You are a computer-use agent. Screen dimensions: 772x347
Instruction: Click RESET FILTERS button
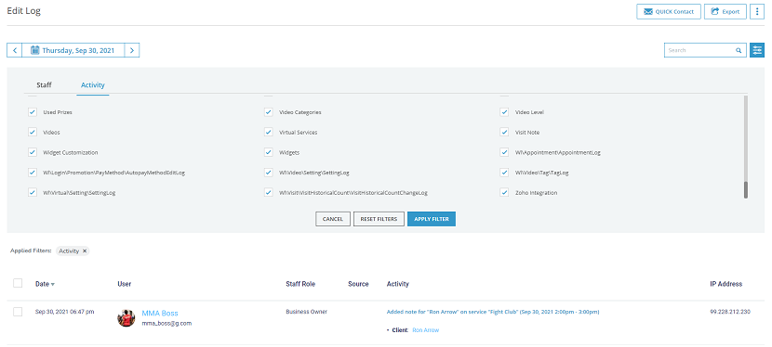click(x=379, y=219)
